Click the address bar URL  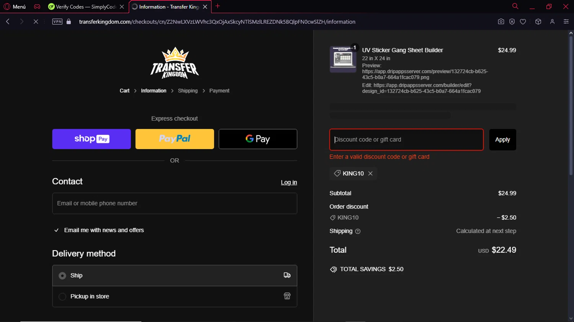click(x=217, y=22)
